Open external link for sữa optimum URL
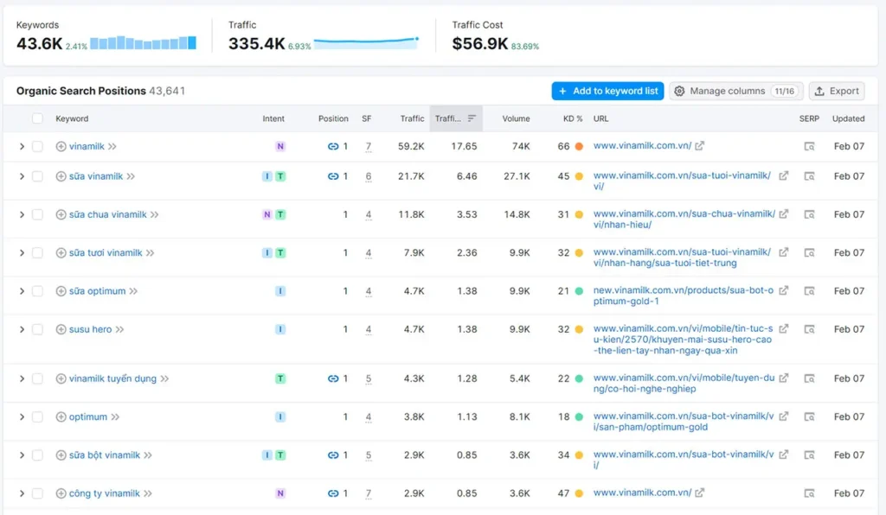 [x=784, y=290]
